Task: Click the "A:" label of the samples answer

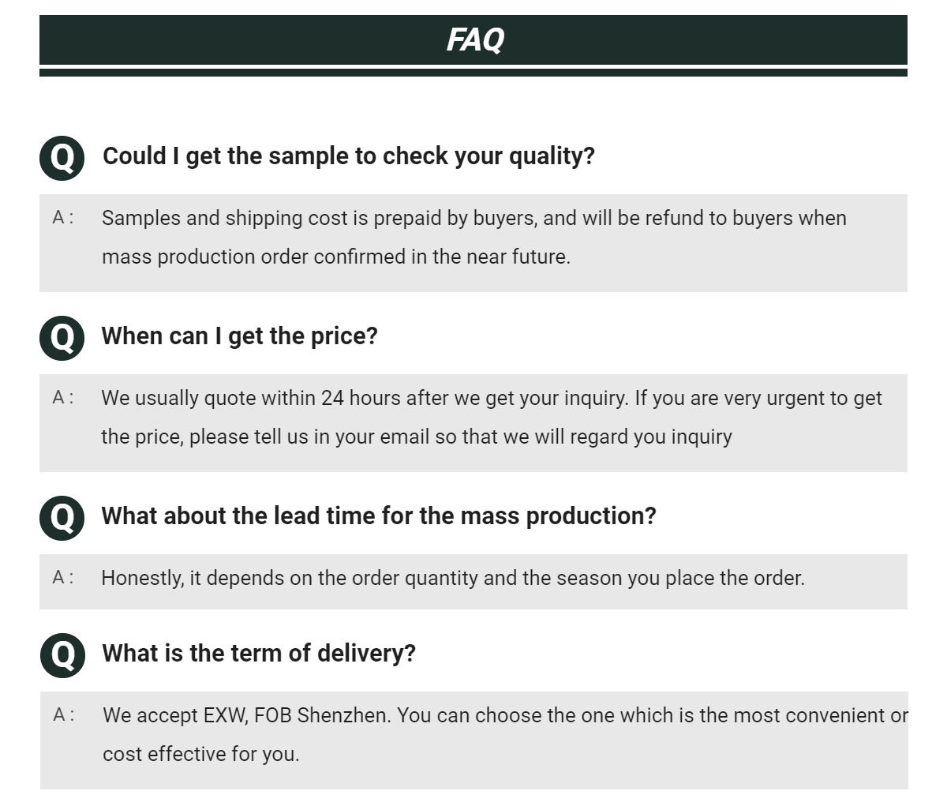Action: click(x=63, y=218)
